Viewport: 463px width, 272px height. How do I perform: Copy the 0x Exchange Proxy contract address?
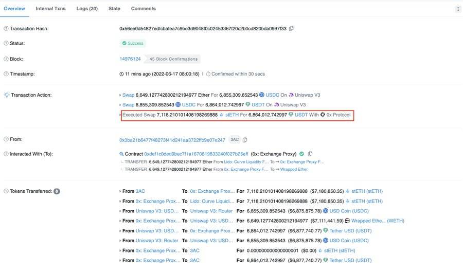click(310, 154)
